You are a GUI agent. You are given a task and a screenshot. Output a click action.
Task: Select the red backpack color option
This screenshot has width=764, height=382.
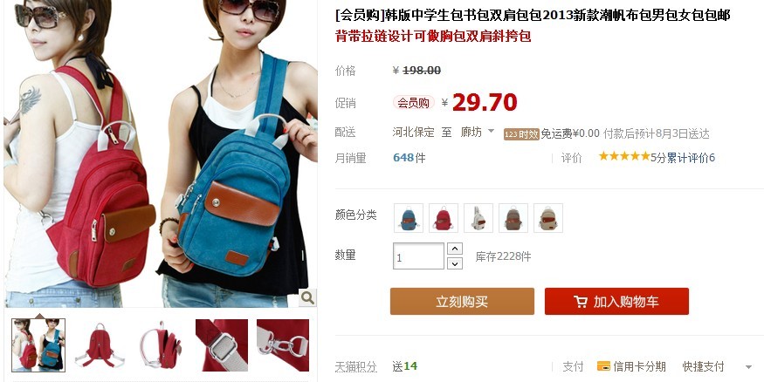(x=444, y=217)
